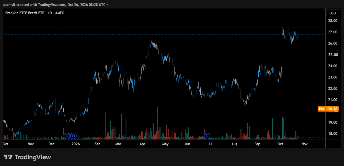
Task: Click the 18.00 price axis label
Action: pyautogui.click(x=333, y=134)
